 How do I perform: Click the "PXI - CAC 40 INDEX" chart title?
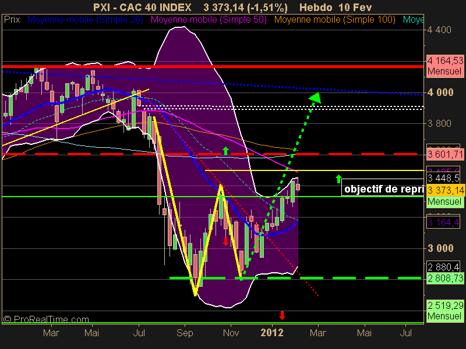[x=142, y=7]
